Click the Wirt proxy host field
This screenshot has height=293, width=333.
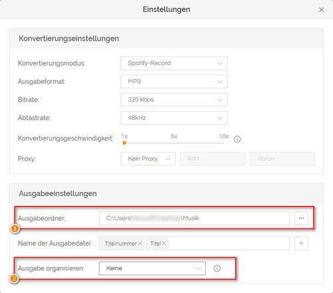(212, 159)
